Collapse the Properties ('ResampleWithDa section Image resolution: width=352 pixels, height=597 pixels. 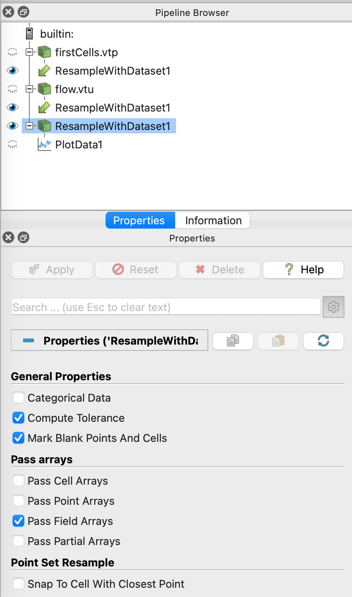pos(28,341)
